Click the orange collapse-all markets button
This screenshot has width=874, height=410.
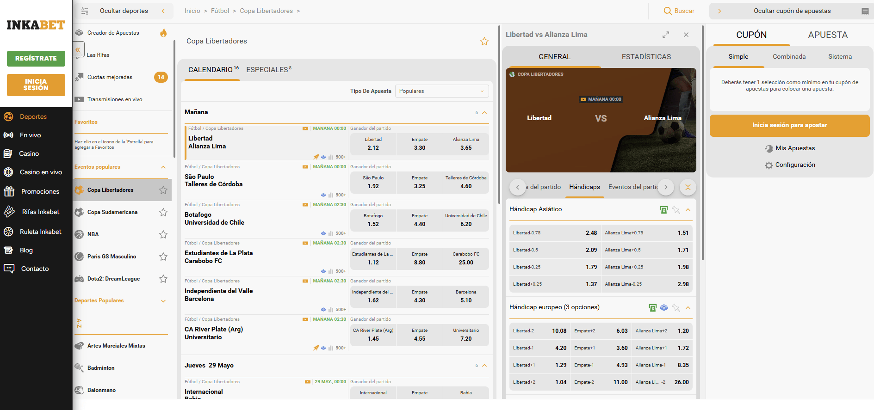688,187
